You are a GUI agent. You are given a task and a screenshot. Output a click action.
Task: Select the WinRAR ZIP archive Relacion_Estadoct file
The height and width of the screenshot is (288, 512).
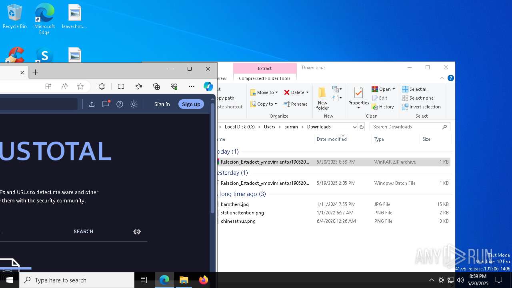pyautogui.click(x=334, y=162)
